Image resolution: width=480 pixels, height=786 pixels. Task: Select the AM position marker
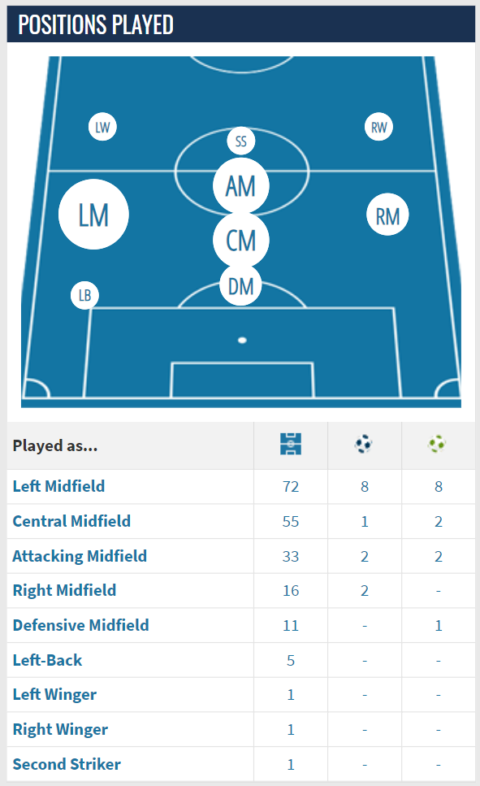point(241,185)
